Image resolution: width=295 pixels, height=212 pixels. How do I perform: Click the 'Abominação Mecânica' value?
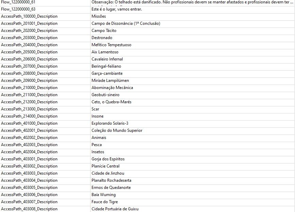pyautogui.click(x=192, y=88)
